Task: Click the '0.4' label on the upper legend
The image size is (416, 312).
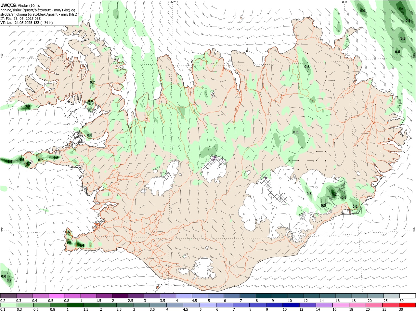Action: coord(35,301)
